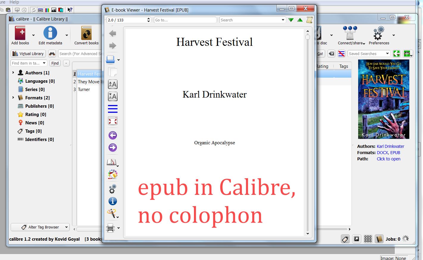Click the save search green plus icon
The image size is (423, 260).
tap(407, 54)
